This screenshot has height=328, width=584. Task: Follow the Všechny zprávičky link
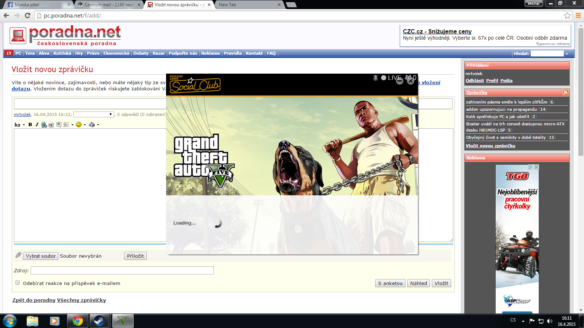(x=81, y=300)
